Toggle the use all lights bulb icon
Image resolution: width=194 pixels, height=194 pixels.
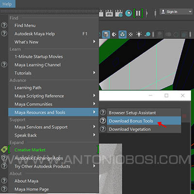(139, 34)
